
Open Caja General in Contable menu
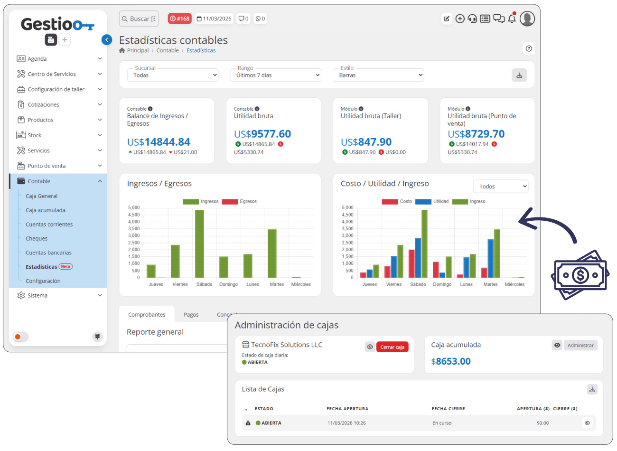click(x=41, y=196)
